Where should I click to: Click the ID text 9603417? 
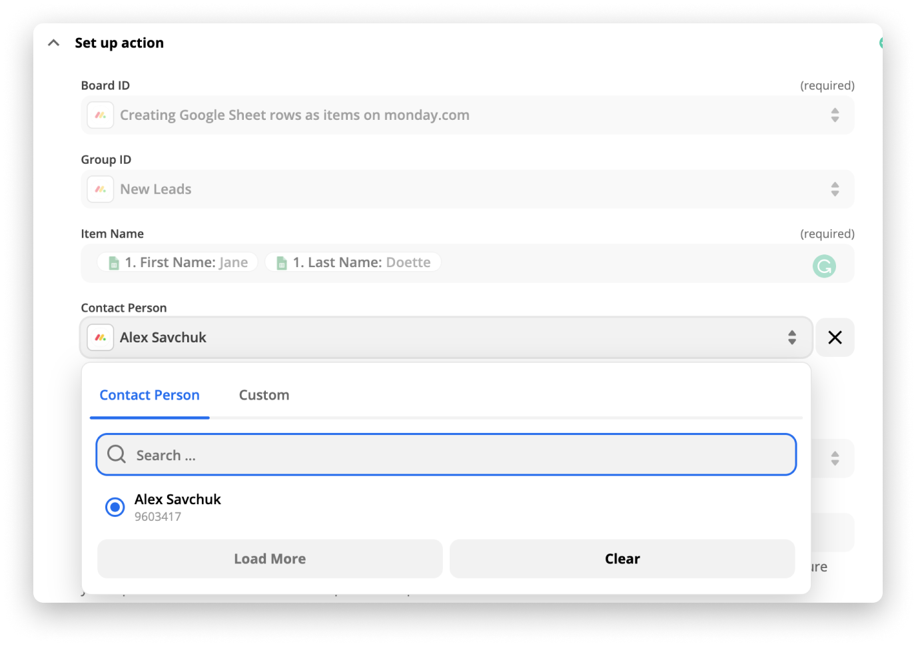(158, 517)
